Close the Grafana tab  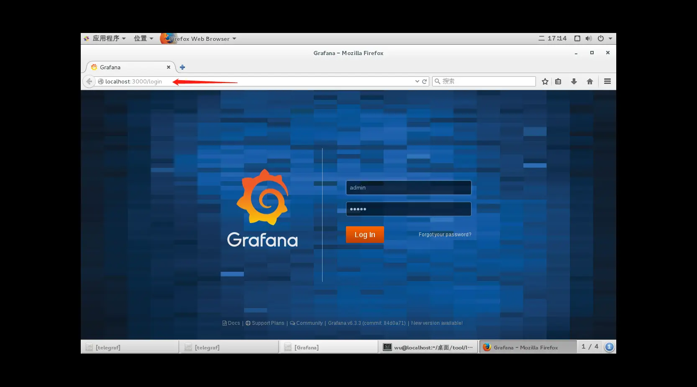[169, 67]
